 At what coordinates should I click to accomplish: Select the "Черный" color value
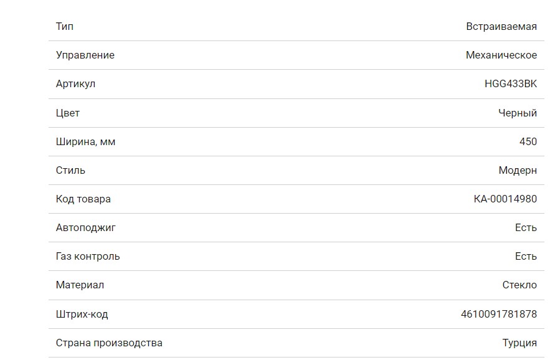tap(517, 113)
